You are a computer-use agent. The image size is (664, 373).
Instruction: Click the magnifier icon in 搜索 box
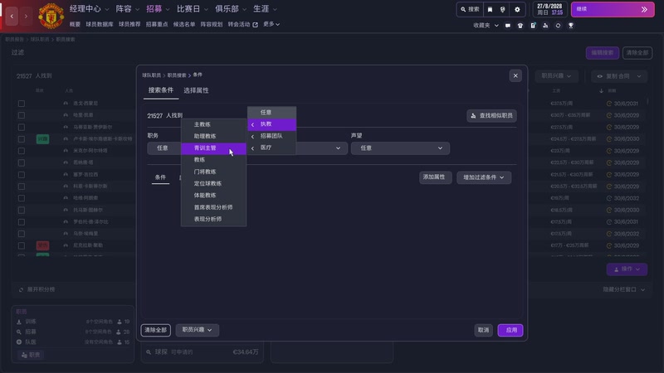[x=463, y=9]
